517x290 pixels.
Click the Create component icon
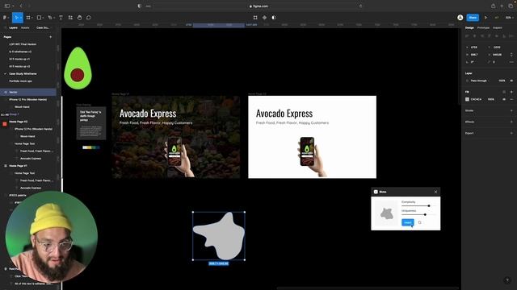[x=264, y=18]
